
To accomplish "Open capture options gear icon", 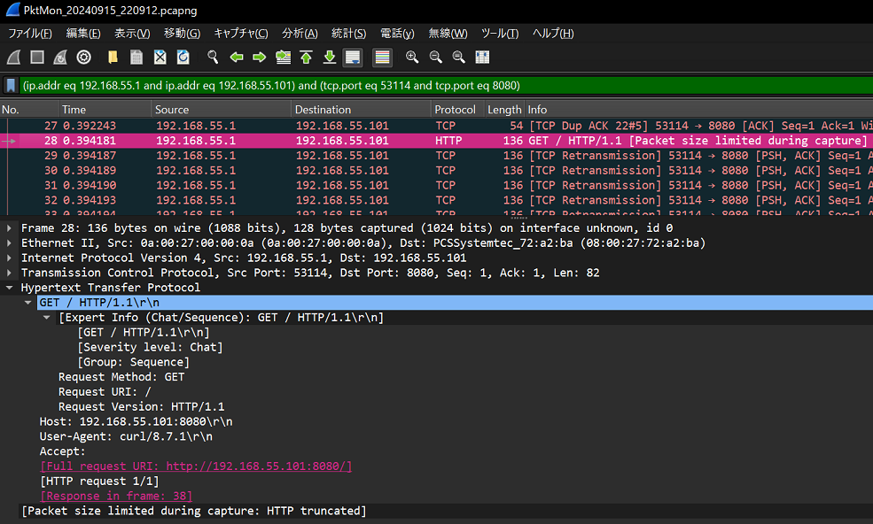I will [x=84, y=58].
